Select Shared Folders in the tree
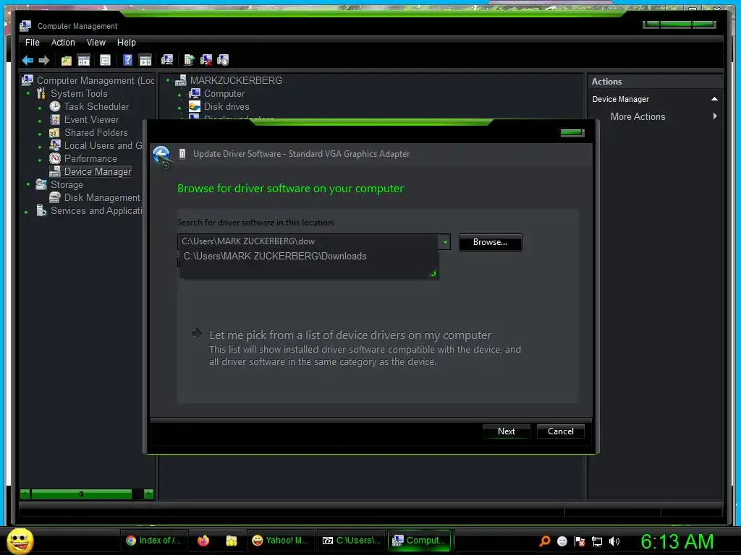741x555 pixels. coord(96,133)
